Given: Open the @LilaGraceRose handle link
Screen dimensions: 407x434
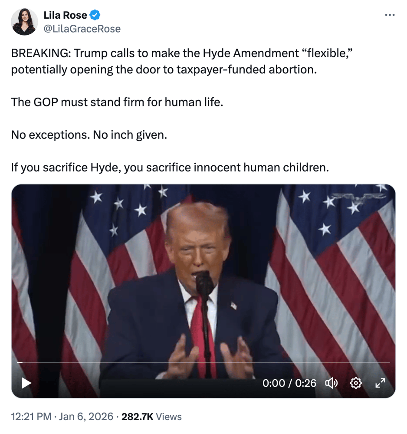Looking at the screenshot, I should (x=82, y=29).
